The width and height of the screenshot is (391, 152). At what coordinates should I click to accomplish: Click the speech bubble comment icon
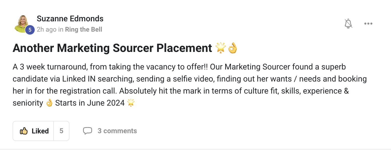pos(87,131)
